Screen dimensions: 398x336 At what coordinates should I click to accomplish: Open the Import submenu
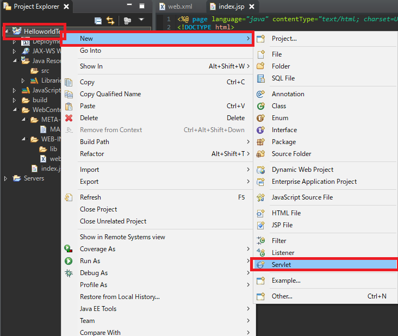point(157,170)
